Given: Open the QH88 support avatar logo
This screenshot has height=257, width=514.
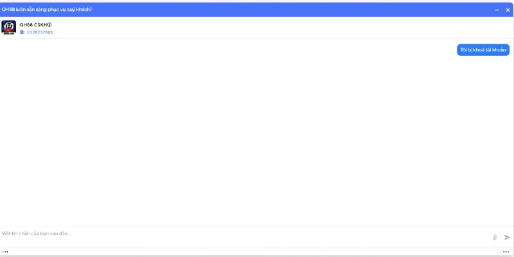Looking at the screenshot, I should tap(8, 28).
